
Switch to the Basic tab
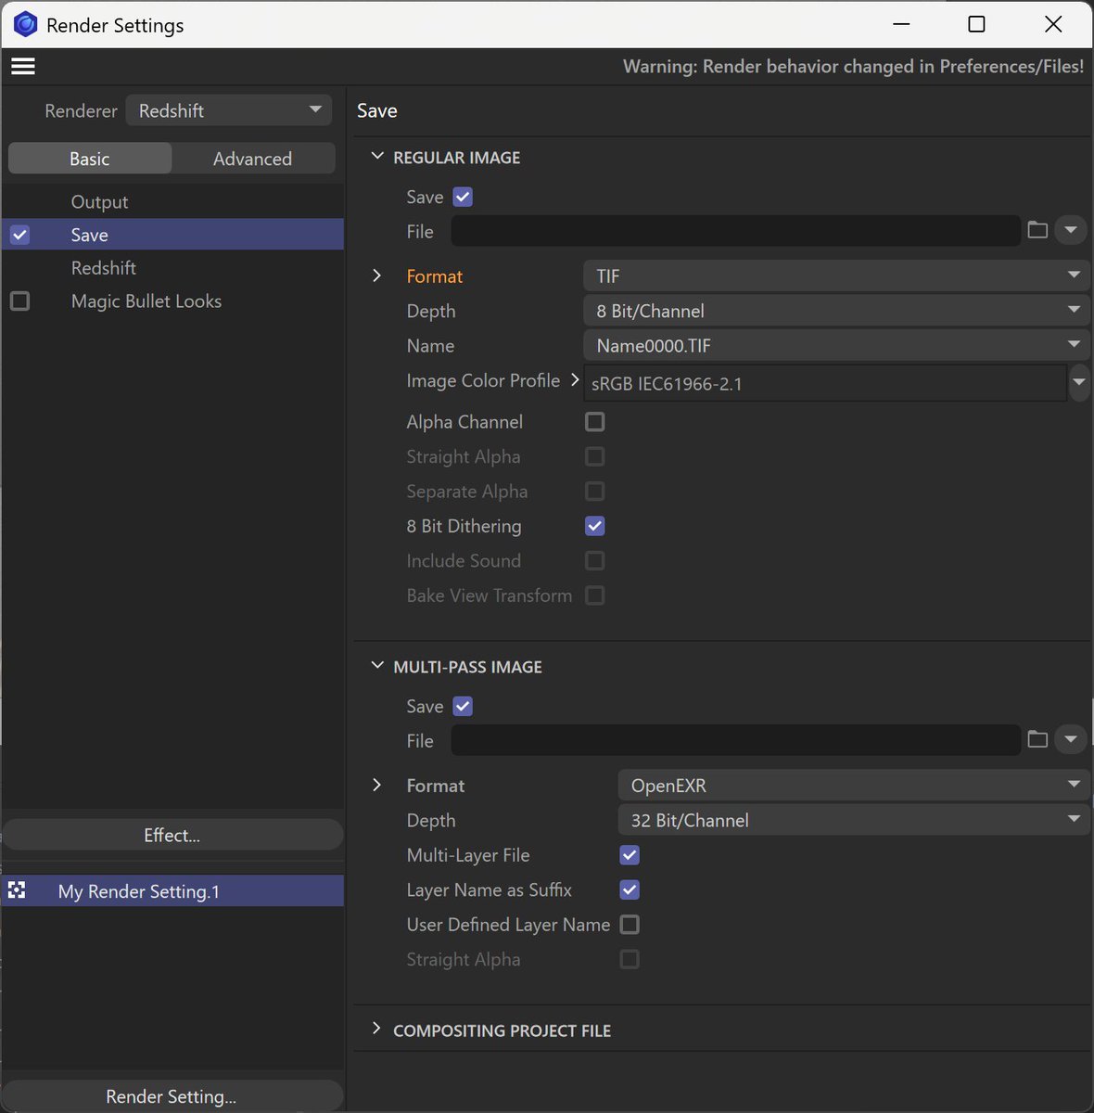(90, 159)
